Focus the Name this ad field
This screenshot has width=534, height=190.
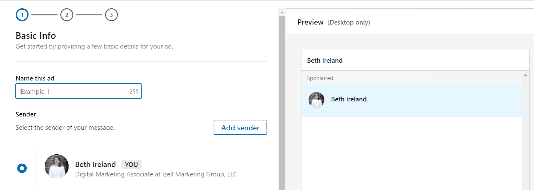[78, 91]
